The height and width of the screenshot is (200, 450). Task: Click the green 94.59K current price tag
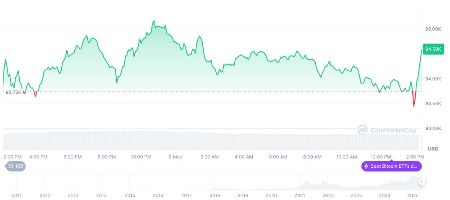click(x=433, y=49)
